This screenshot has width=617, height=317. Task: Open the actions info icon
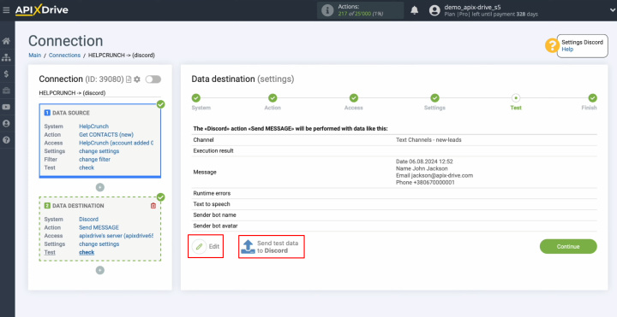pyautogui.click(x=327, y=10)
